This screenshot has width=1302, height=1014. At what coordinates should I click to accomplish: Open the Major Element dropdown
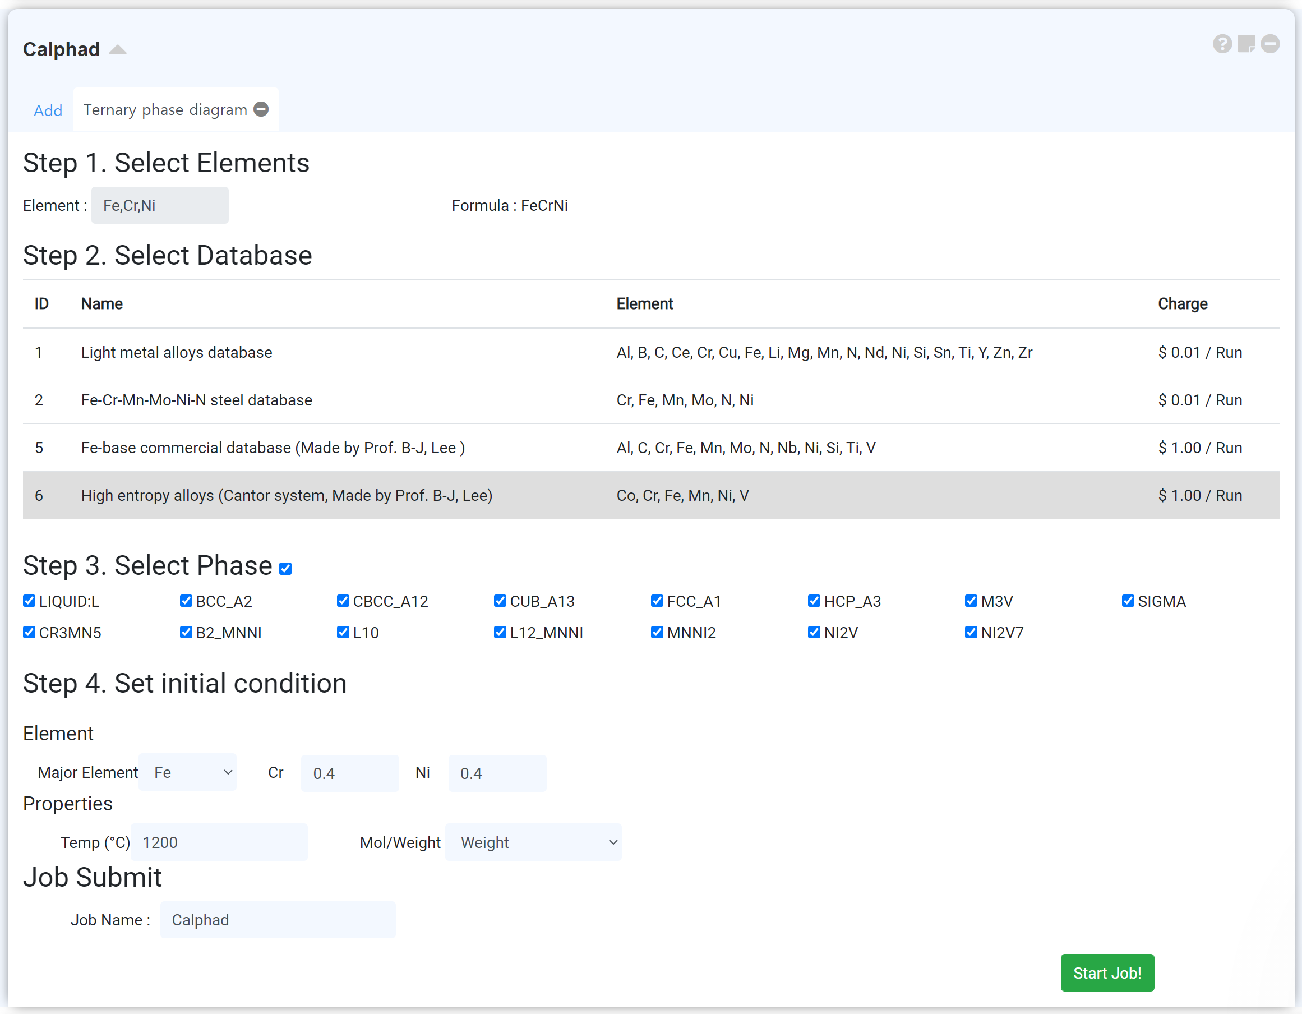pos(188,773)
